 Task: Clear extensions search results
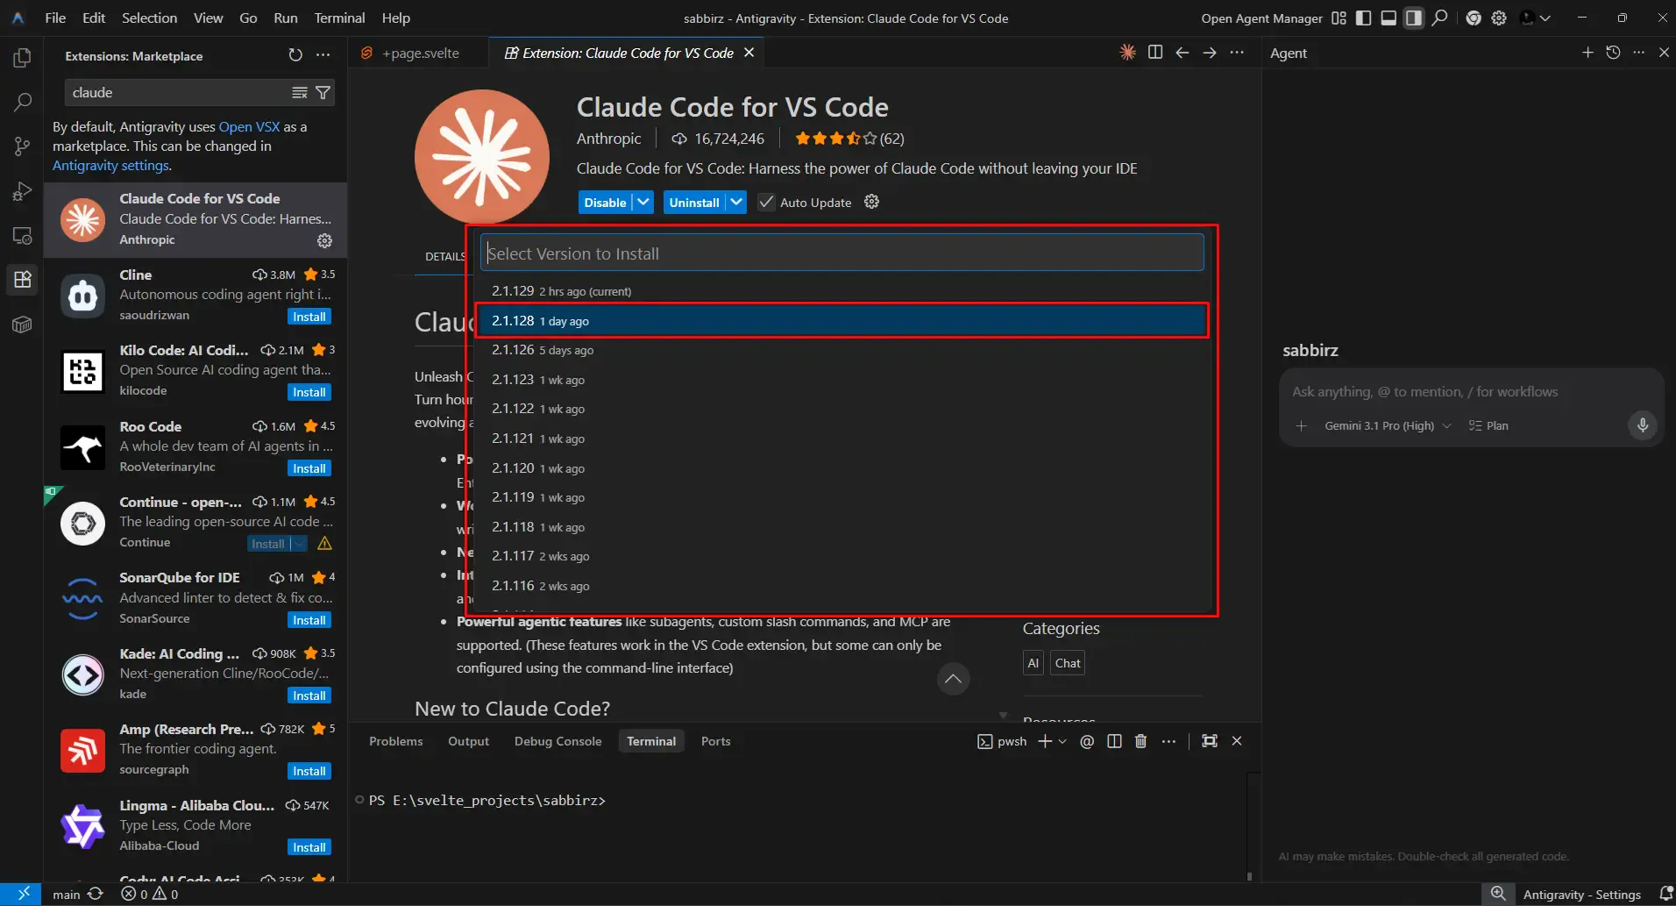[x=300, y=92]
